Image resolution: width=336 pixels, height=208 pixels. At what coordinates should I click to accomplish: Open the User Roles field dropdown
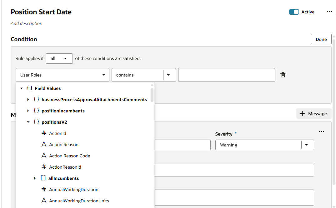tap(63, 75)
